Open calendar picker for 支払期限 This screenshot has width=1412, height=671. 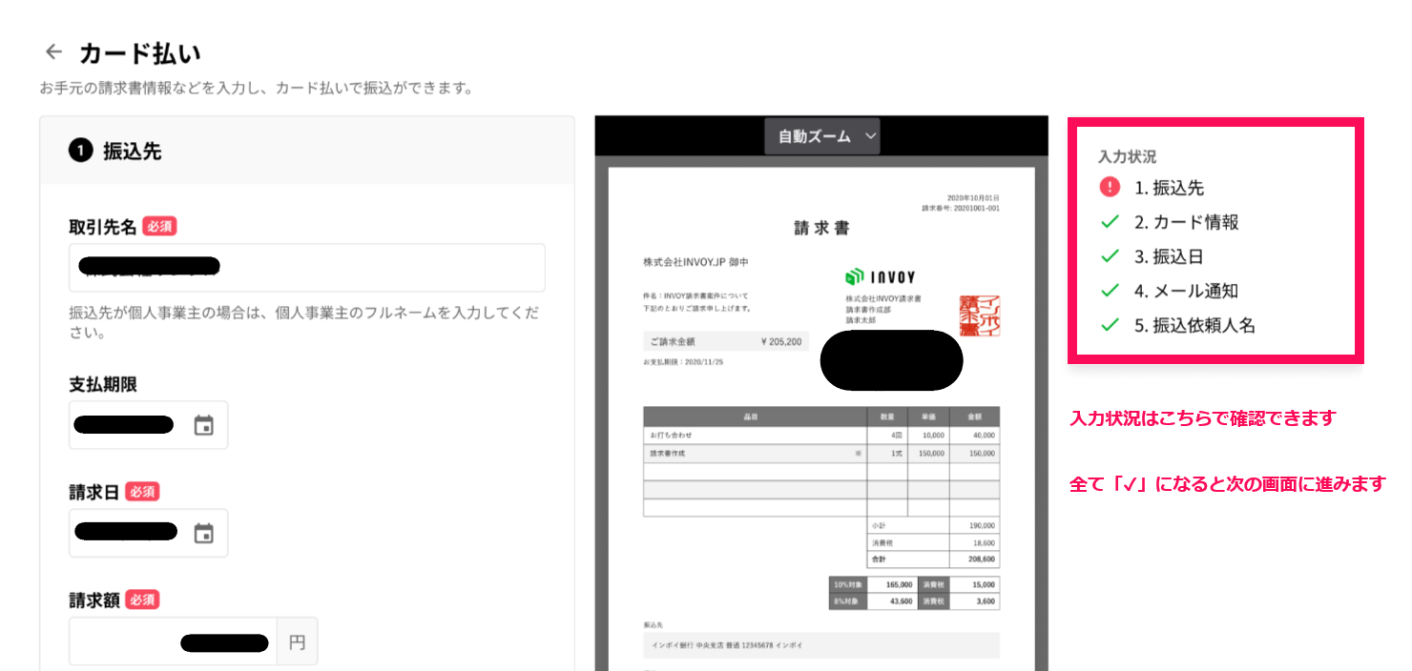pos(203,425)
